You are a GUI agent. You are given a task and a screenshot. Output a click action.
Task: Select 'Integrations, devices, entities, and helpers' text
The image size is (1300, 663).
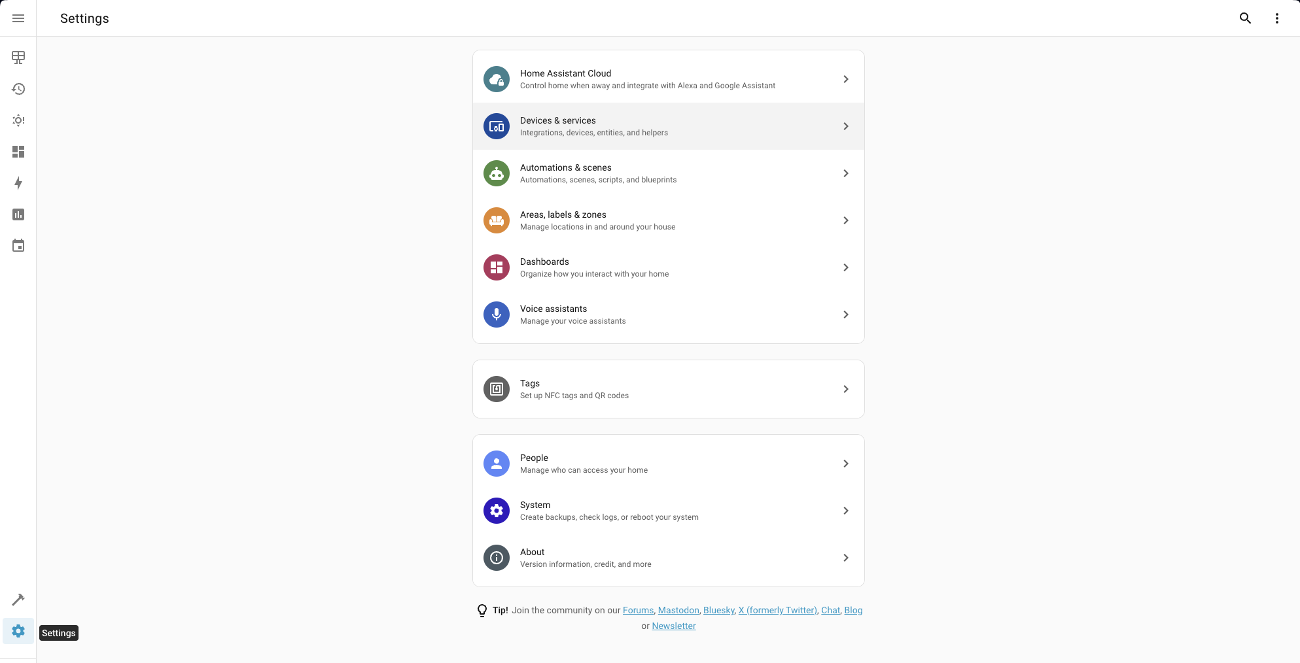(x=594, y=133)
